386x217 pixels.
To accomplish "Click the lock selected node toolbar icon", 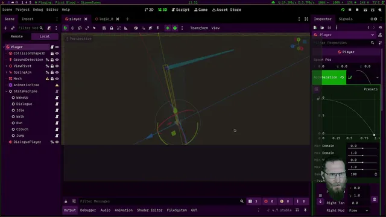I will coord(112,28).
